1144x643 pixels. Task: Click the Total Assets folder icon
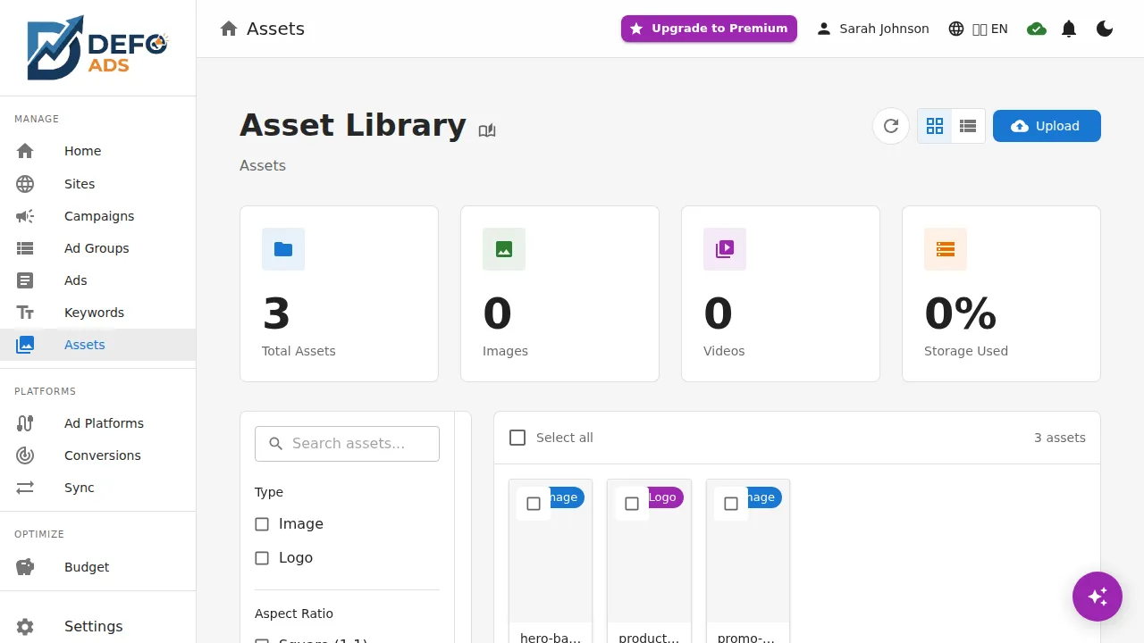[283, 249]
